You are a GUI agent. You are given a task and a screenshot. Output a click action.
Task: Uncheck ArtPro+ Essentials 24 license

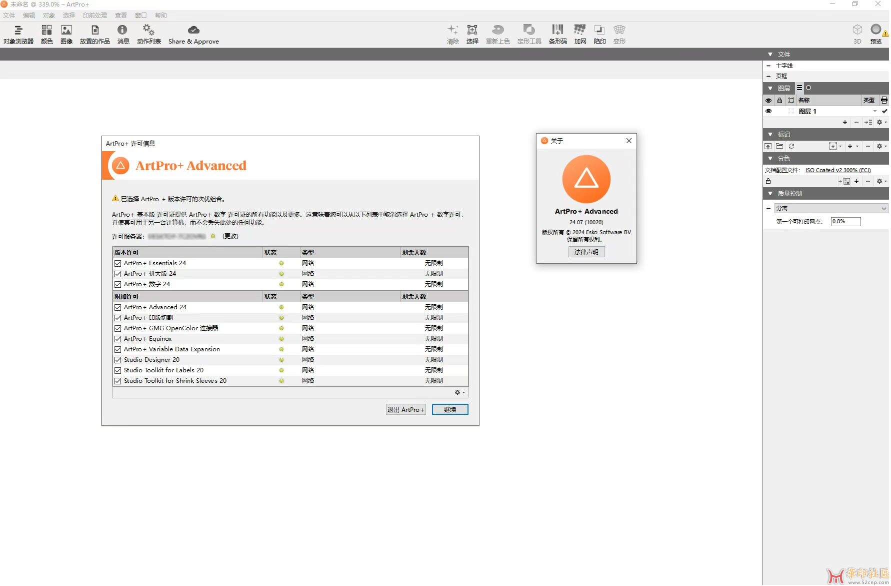(x=118, y=263)
